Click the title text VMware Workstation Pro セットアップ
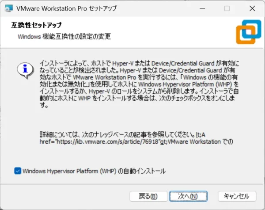Screen dimensions: 265x210 click(66, 8)
